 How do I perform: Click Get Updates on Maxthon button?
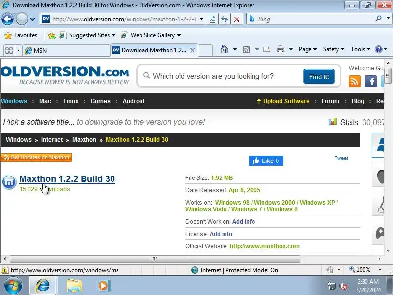point(36,157)
